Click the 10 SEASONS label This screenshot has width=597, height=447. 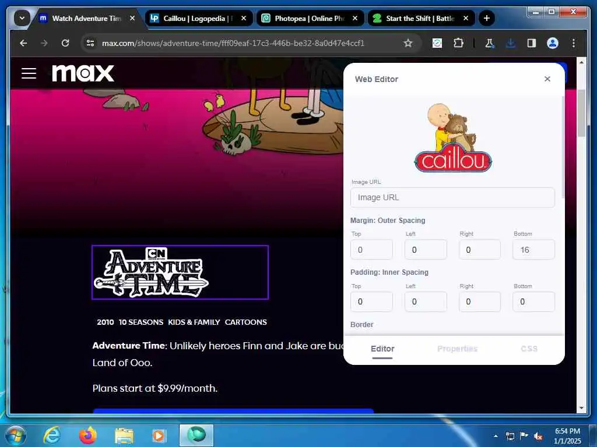141,322
